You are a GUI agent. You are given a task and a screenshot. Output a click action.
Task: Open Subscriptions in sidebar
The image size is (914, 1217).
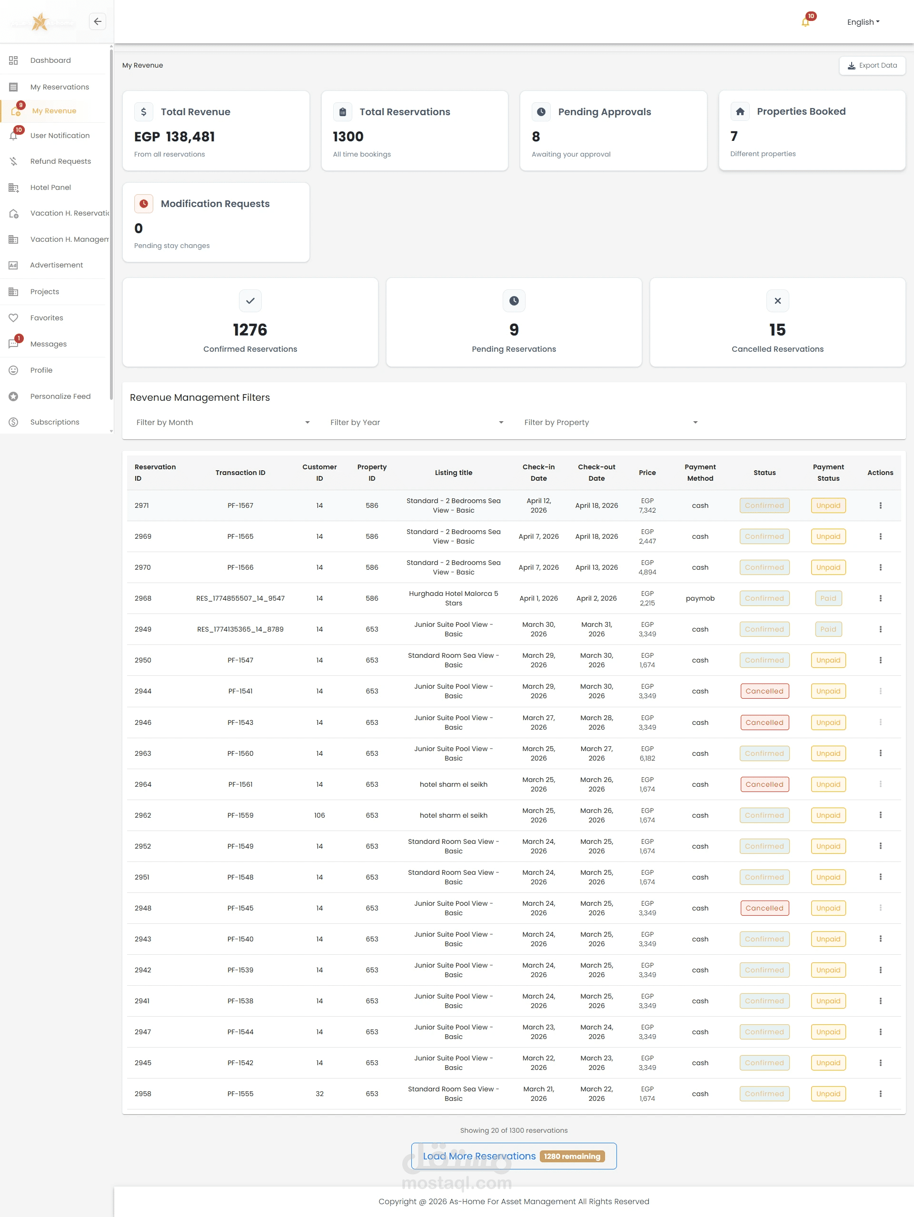(x=54, y=422)
